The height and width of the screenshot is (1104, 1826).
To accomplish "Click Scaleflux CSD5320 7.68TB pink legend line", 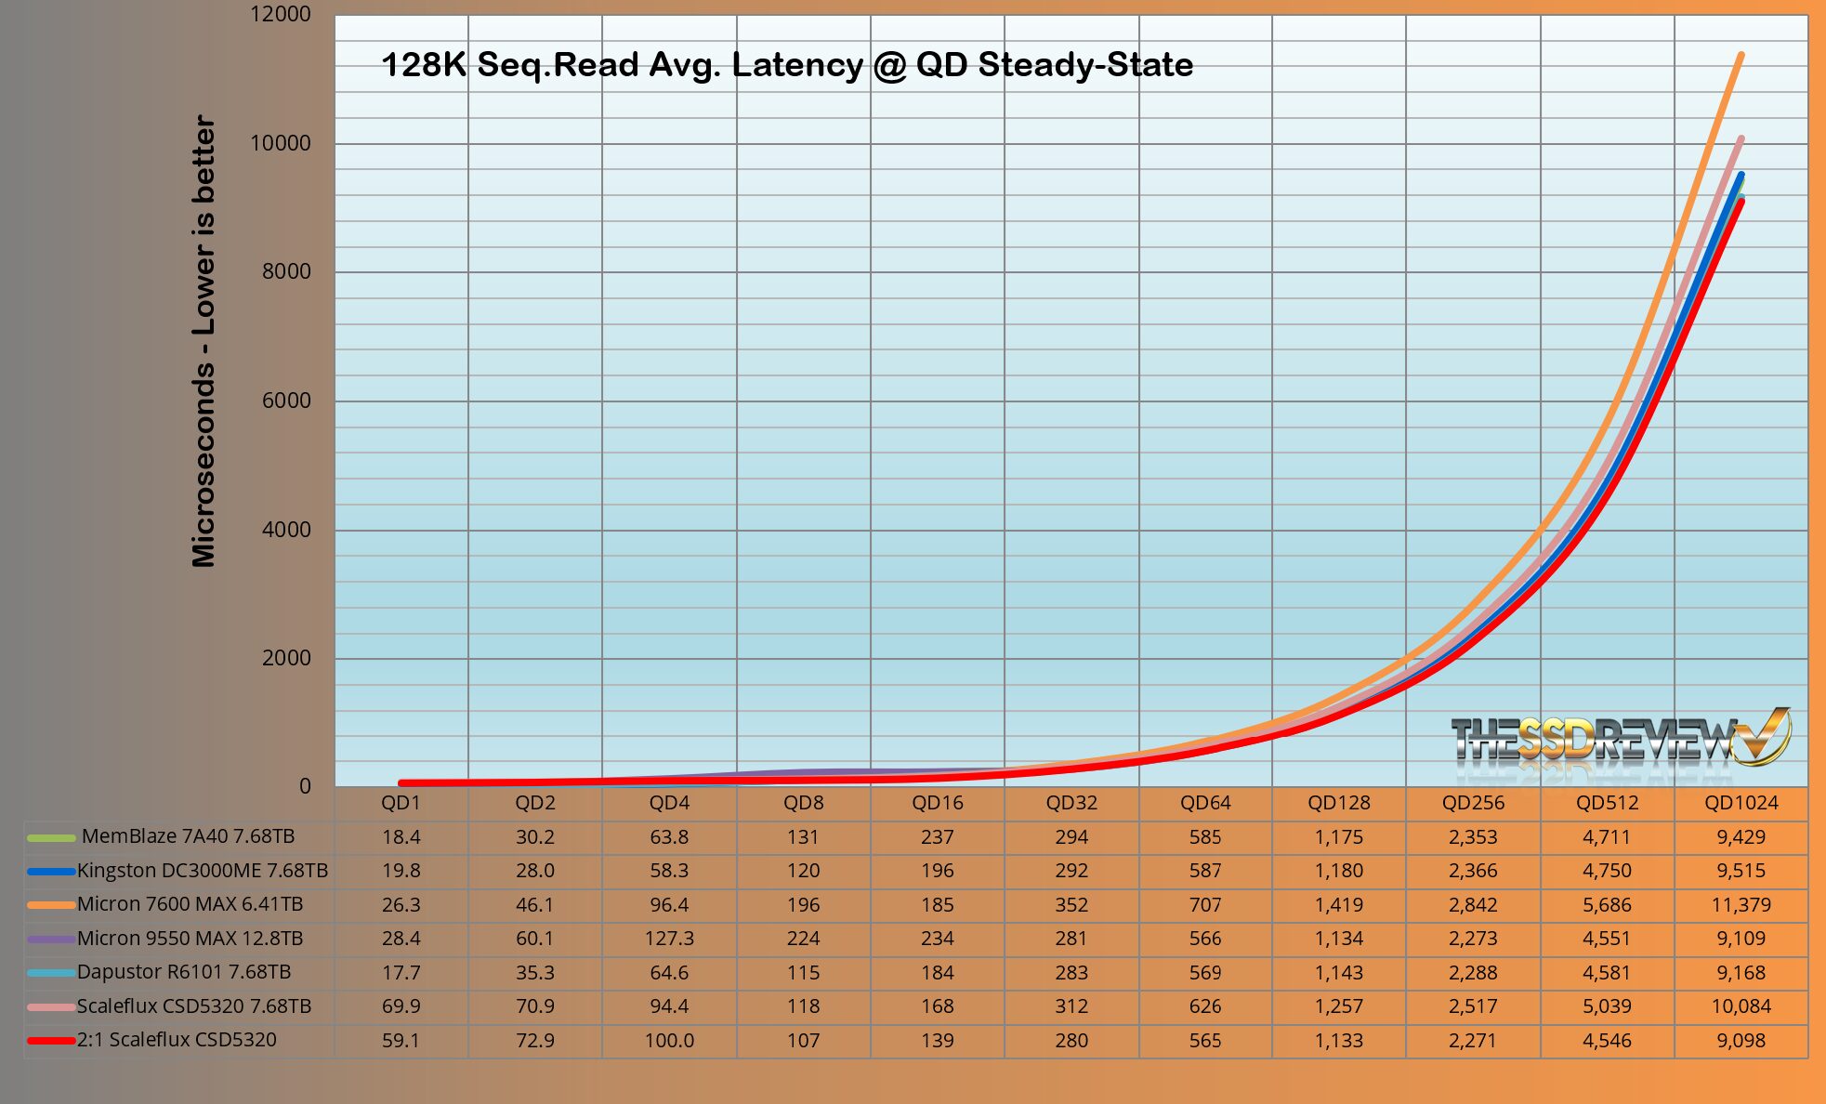I will coord(51,1007).
